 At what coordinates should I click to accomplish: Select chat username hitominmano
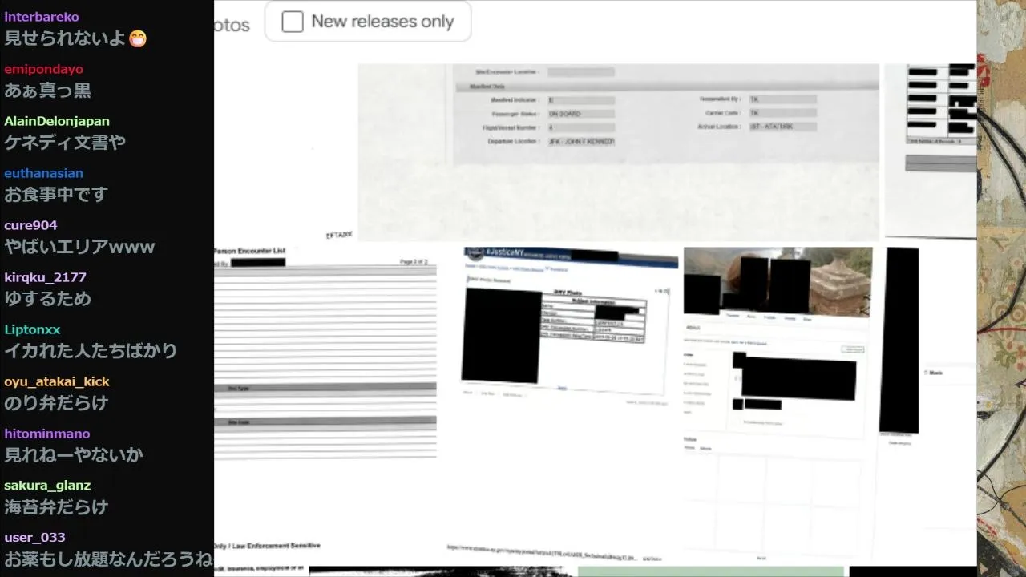point(47,434)
